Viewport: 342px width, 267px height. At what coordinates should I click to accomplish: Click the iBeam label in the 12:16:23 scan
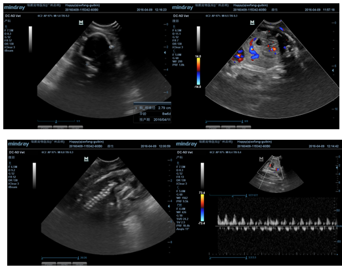click(9, 51)
